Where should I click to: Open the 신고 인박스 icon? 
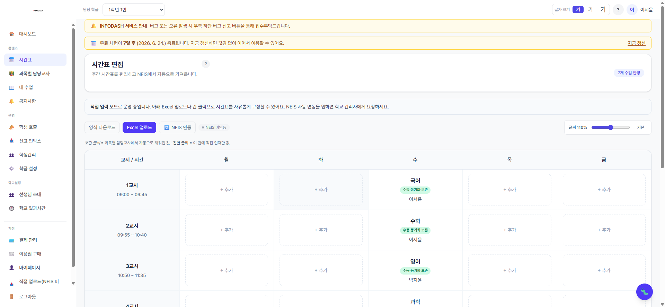(x=12, y=141)
